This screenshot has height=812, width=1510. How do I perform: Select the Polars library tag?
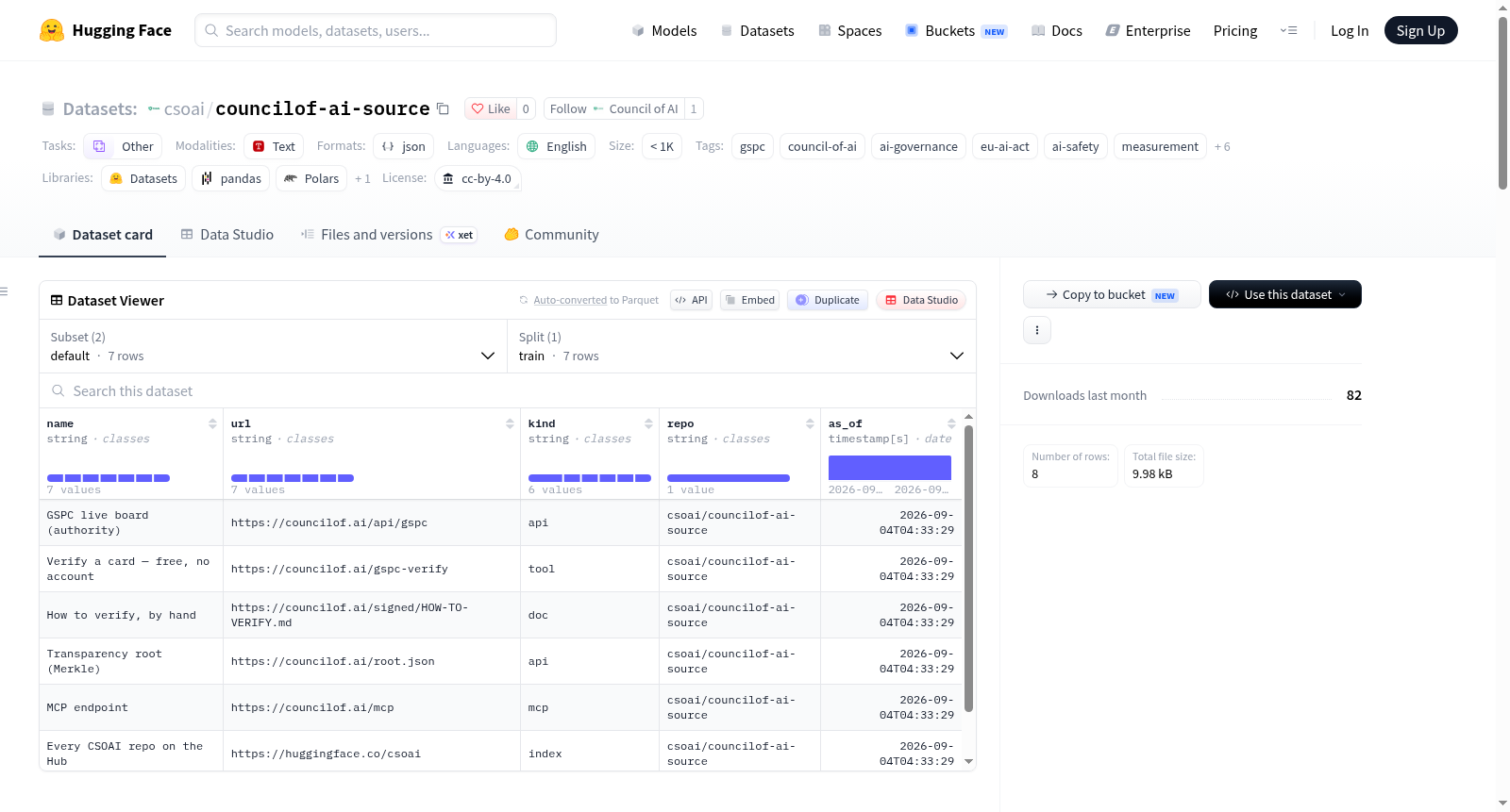point(311,178)
